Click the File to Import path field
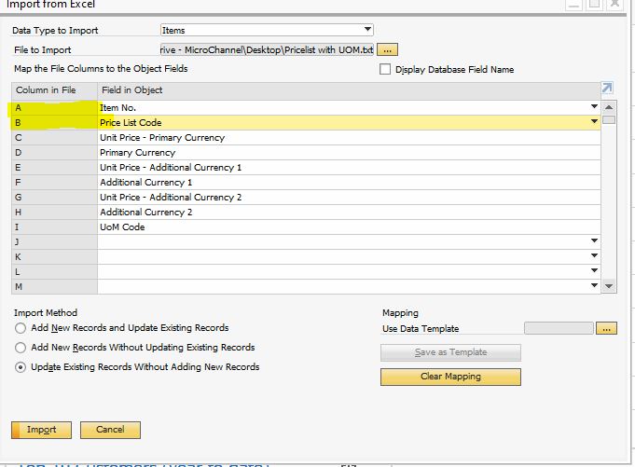 click(x=267, y=49)
